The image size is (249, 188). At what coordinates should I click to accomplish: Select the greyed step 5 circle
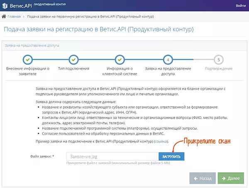(218, 60)
